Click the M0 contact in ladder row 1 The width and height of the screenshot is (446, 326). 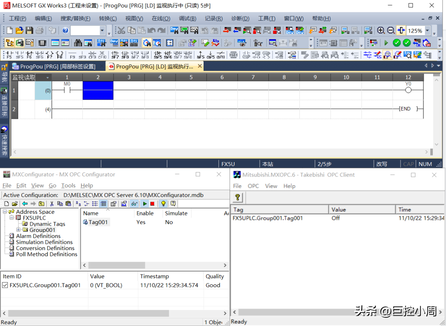tap(67, 90)
